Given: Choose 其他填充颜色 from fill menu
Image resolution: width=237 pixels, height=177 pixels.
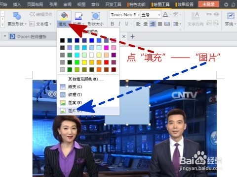Looking at the screenshot, I should (88, 79).
